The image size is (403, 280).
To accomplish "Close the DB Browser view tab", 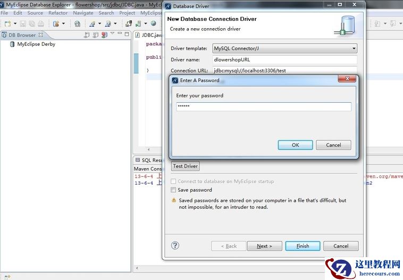I will click(x=40, y=35).
